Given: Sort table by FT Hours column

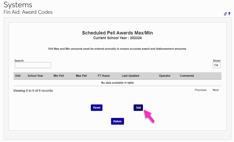Looking at the screenshot, I should (104, 76).
